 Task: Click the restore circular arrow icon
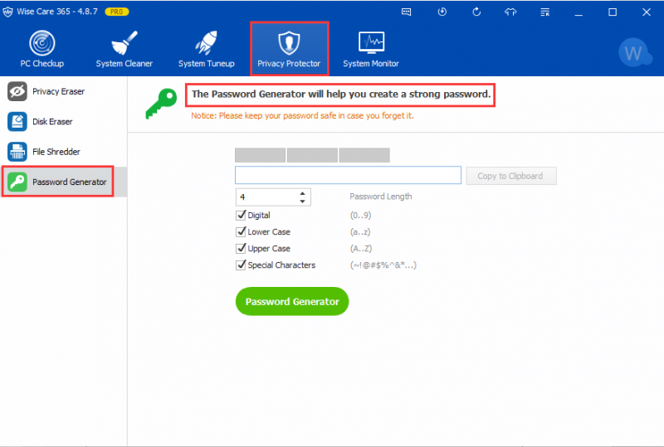click(476, 12)
